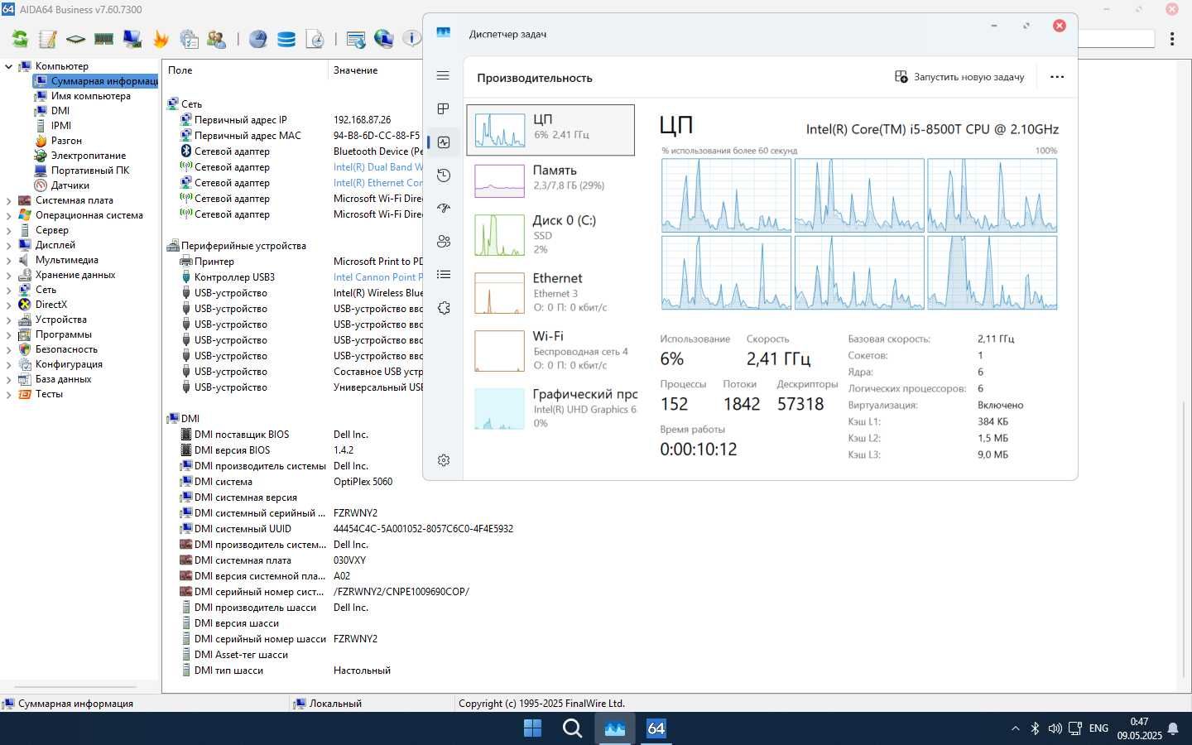Open the Intel(R) Dual Band adapter link
The height and width of the screenshot is (745, 1192).
pos(378,167)
